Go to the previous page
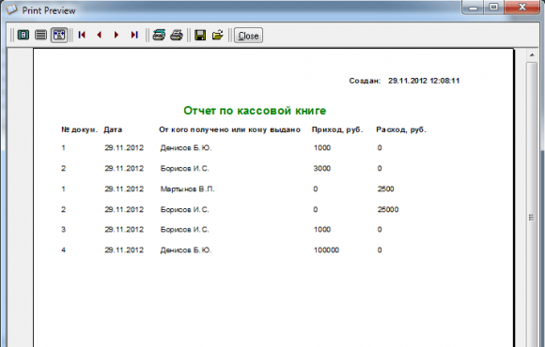The image size is (545, 347). (100, 35)
